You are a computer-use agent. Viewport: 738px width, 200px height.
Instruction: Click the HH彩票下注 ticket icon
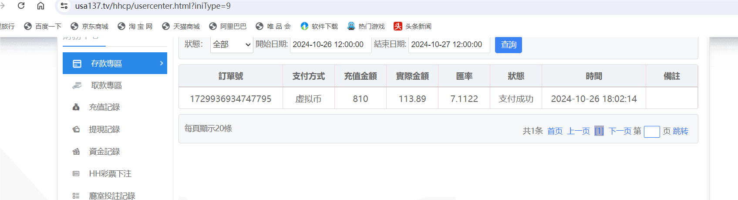[76, 174]
